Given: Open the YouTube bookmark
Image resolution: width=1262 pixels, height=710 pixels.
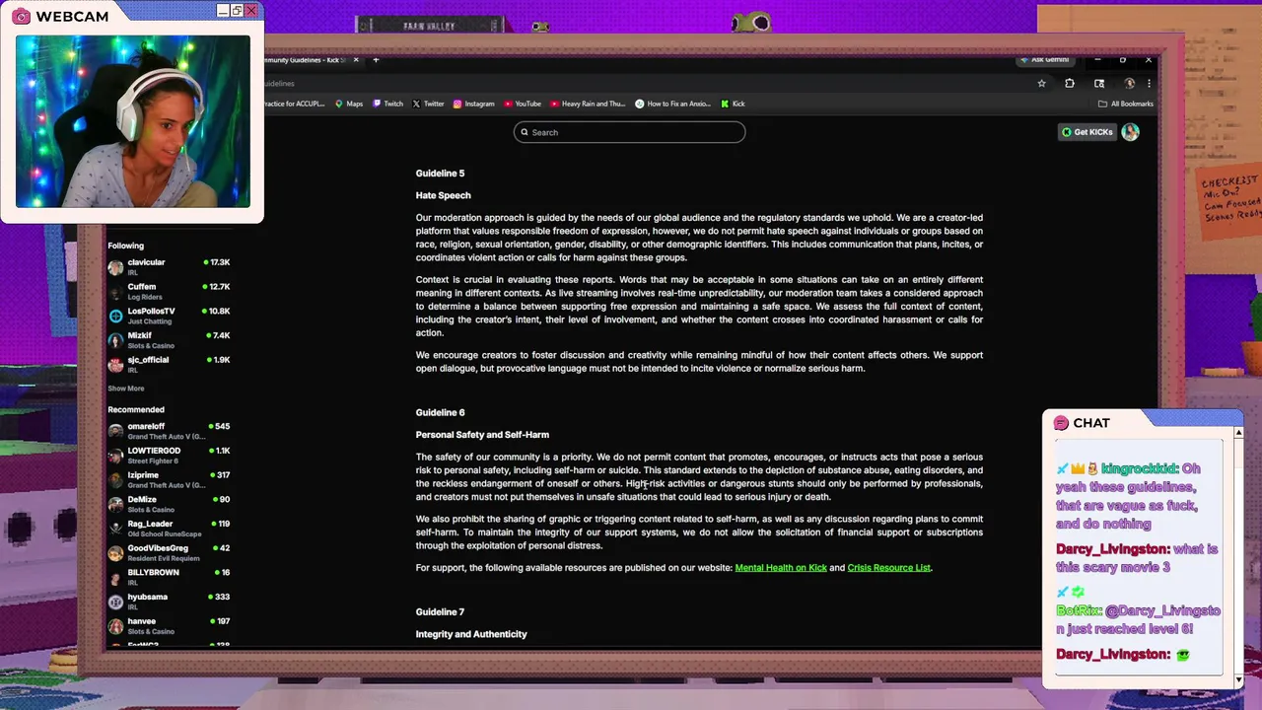Looking at the screenshot, I should point(523,104).
